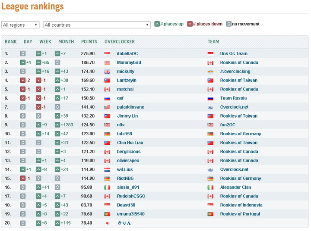Click Italy flag beside alesio_d91
The image size is (311, 231).
pyautogui.click(x=108, y=187)
